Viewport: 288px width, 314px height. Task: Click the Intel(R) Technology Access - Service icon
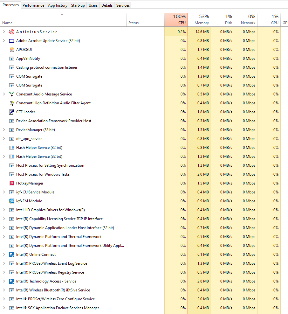12,281
